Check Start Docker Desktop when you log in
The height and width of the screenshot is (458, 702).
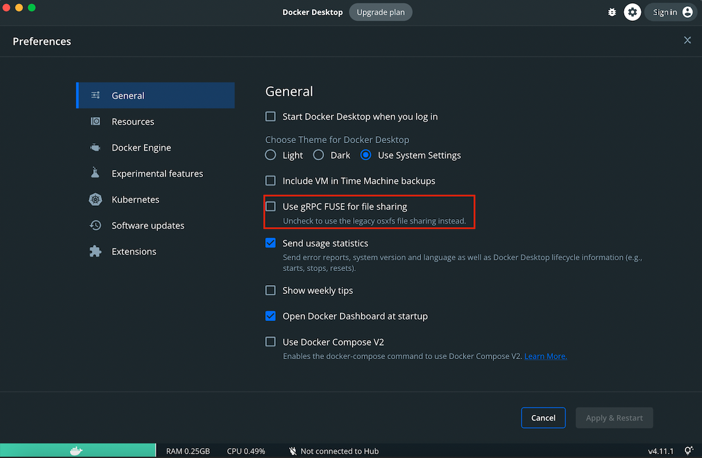(x=270, y=116)
